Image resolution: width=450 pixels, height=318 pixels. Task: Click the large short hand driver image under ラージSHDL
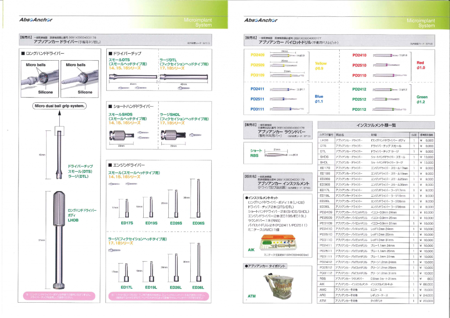click(x=174, y=135)
